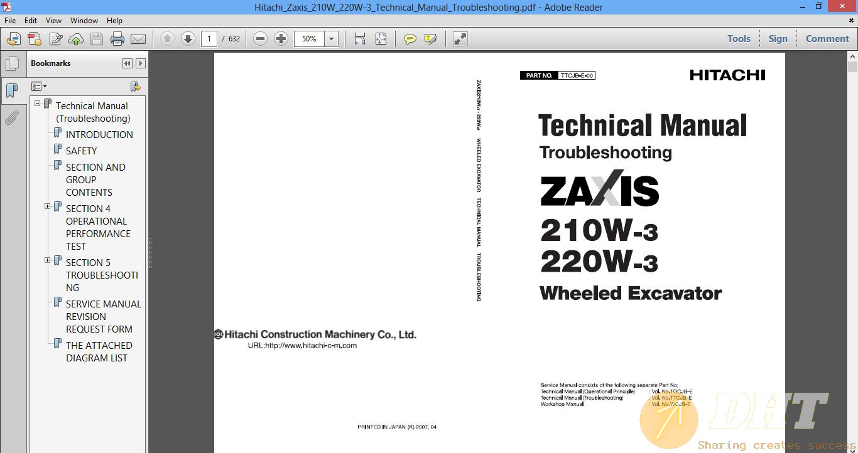Open the Bookmarks options dropdown menu
Screen dimensions: 858x453
(x=39, y=87)
